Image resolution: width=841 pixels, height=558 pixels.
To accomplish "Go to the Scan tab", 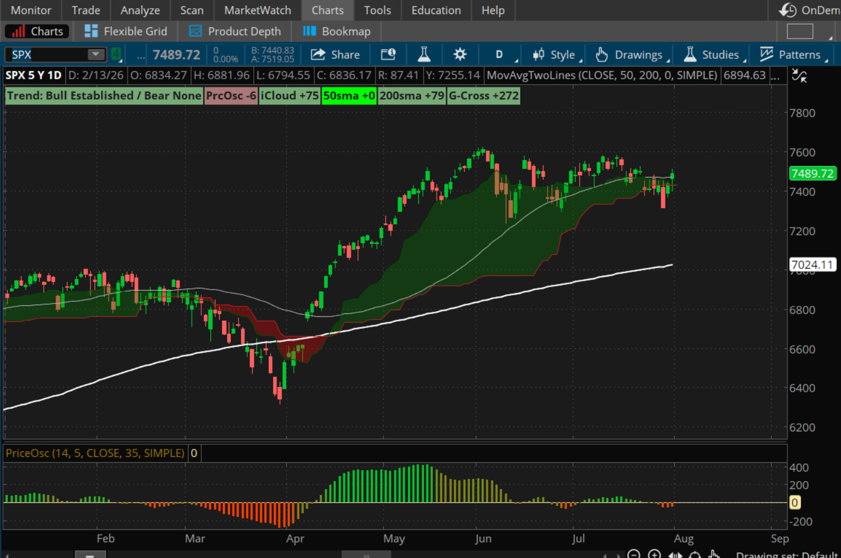I will (x=192, y=10).
